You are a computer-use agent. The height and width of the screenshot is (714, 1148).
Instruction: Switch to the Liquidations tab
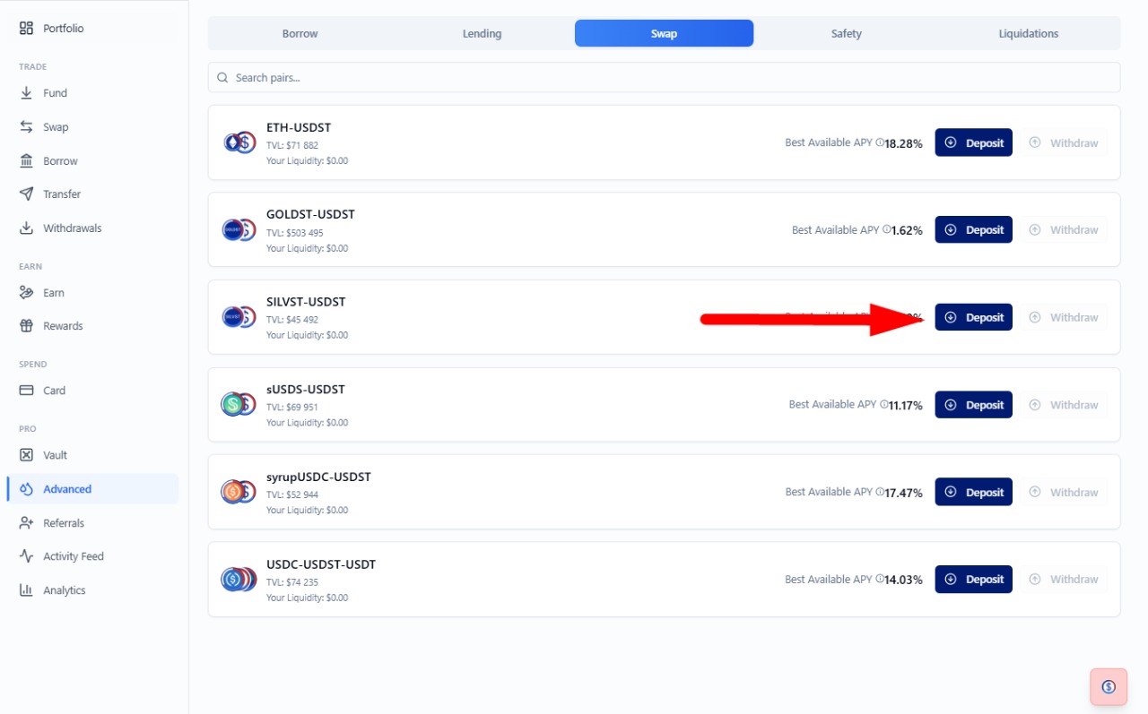pyautogui.click(x=1029, y=34)
